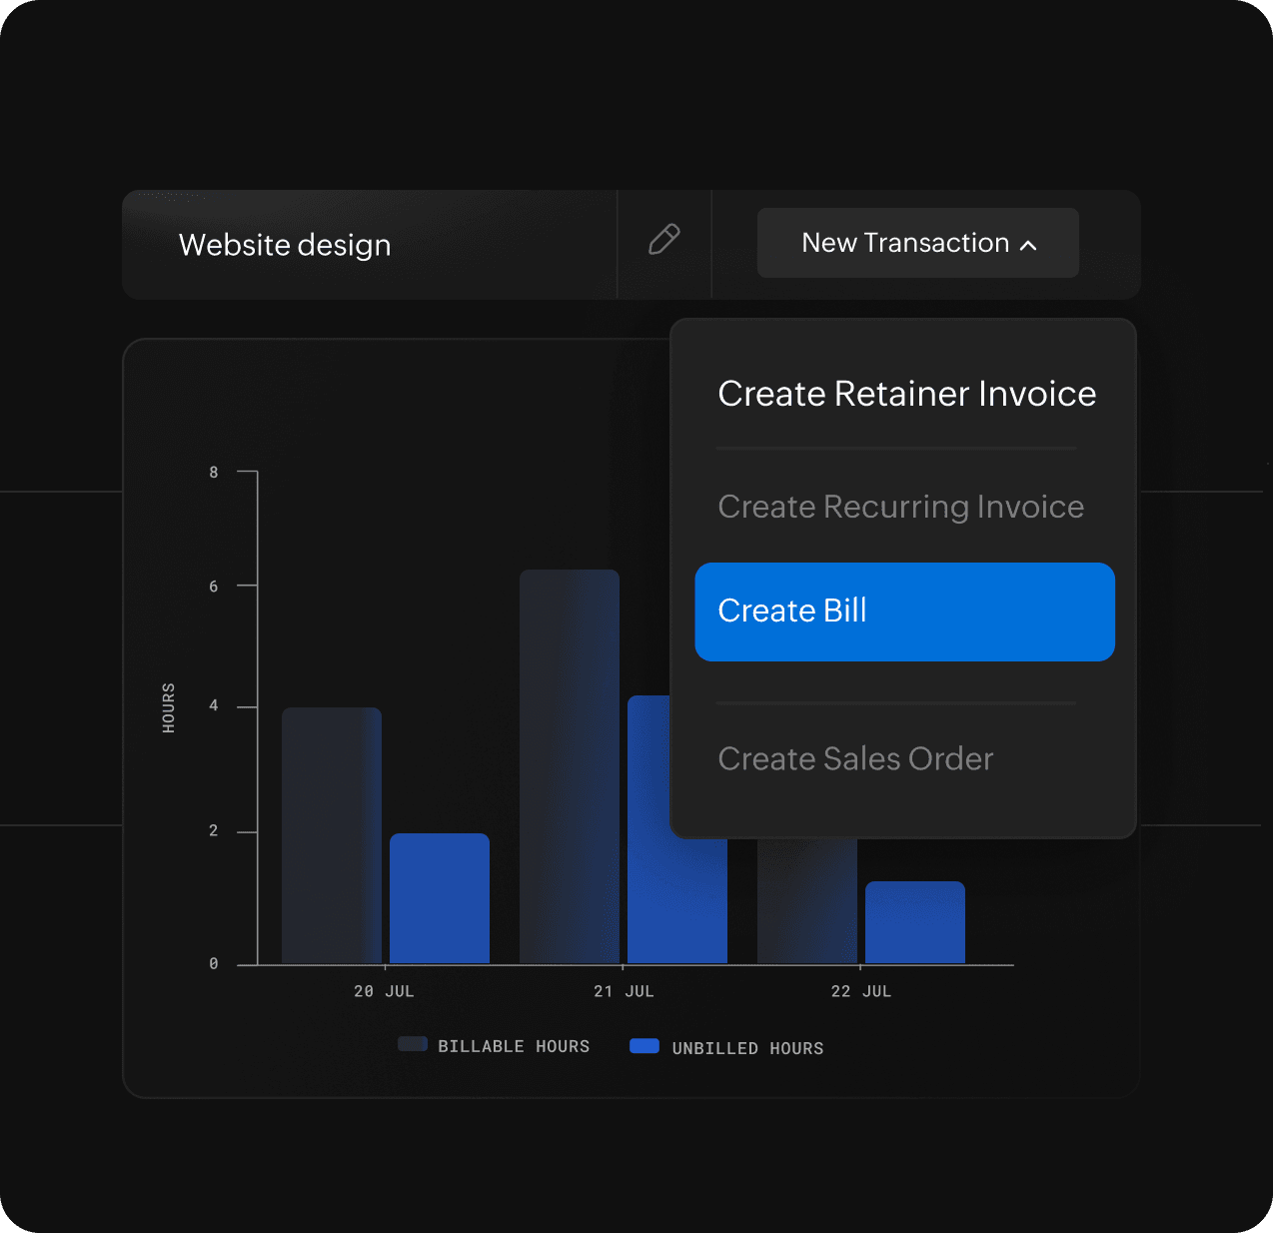The height and width of the screenshot is (1233, 1273).
Task: Click the tall 21 JUL billable bar
Action: pos(569,766)
